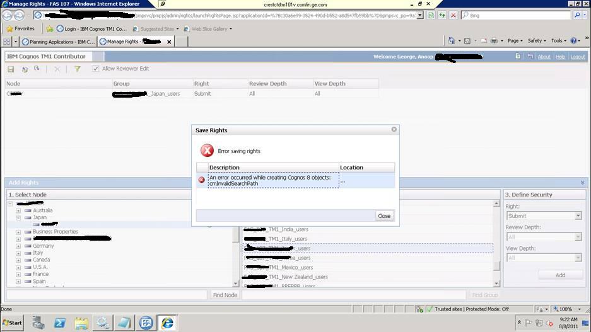591x332 pixels.
Task: Click the RSS feeds icon
Action: 467,41
